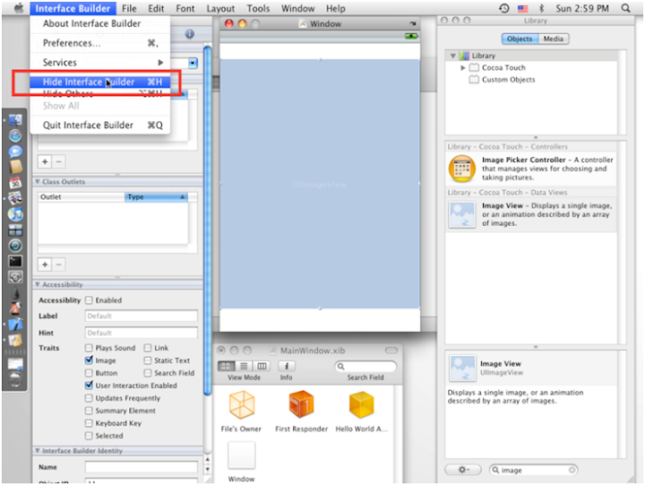Click the blue info icon in inspector
The image size is (645, 486).
(189, 34)
